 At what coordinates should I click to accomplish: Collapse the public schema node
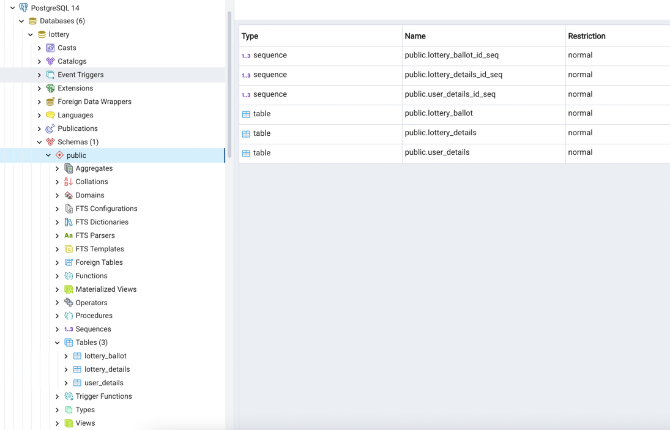tap(48, 155)
